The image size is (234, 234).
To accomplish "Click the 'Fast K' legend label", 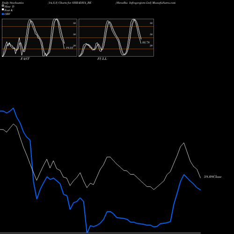I will 9,10.
